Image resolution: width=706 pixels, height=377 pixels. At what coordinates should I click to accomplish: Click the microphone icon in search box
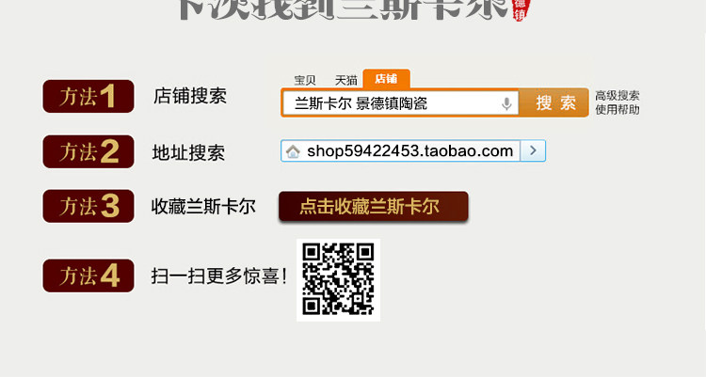point(506,104)
